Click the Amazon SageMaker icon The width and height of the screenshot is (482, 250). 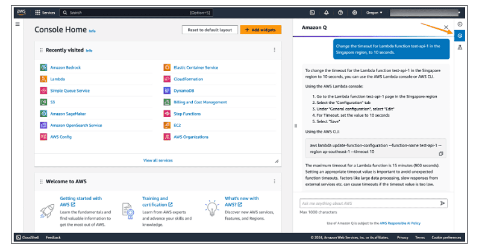(x=43, y=114)
